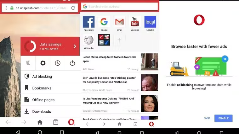Open the three-dot menu beside address bar

pos(6,8)
